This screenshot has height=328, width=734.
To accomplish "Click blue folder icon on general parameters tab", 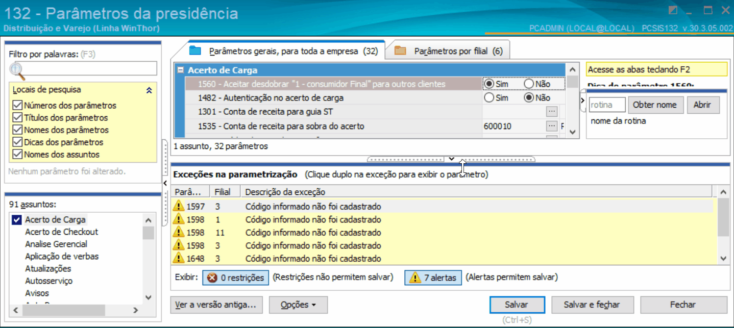I will 195,51.
